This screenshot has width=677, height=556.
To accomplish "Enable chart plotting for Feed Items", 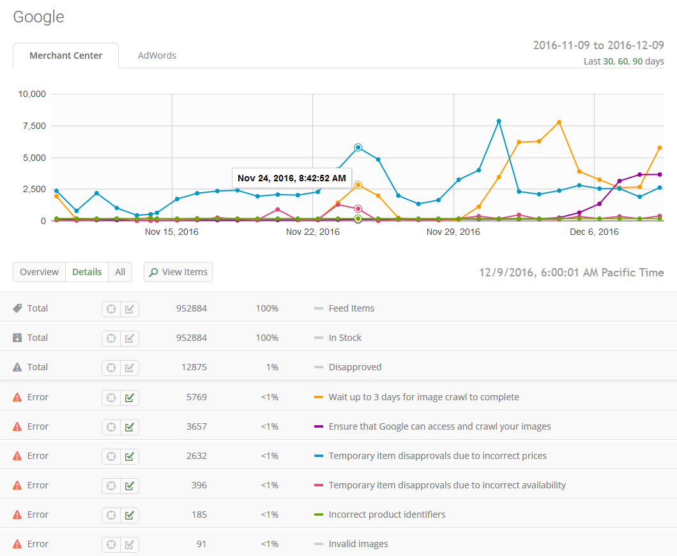I will (130, 309).
